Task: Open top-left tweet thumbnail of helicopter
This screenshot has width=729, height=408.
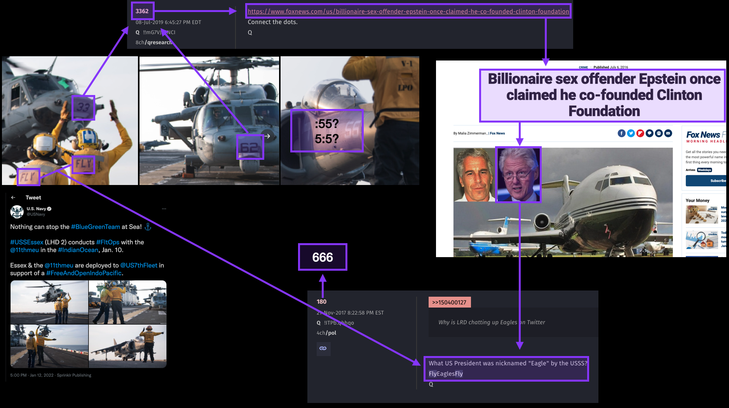Action: (x=49, y=302)
